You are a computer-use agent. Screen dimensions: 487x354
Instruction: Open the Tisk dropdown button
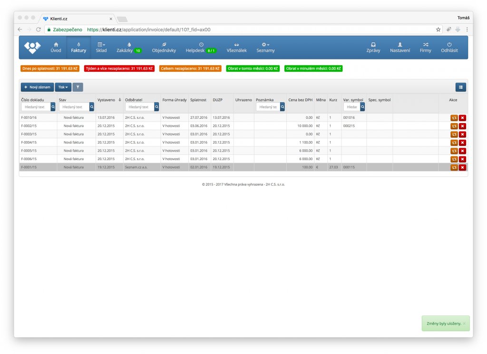[63, 87]
